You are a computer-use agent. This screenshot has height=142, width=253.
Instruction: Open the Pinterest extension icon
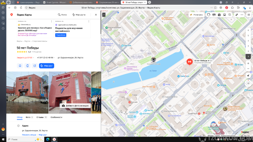pos(227,8)
